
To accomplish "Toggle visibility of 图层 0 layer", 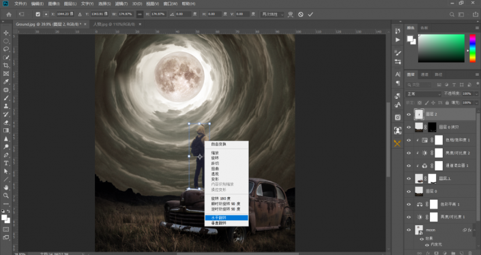I will [409, 191].
